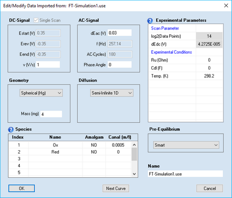Image resolution: width=232 pixels, height=198 pixels.
Task: Cancel the edit dialog
Action: click(x=210, y=188)
